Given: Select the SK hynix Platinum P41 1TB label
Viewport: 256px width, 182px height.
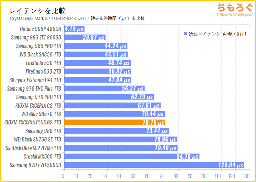Looking at the screenshot, I should [x=35, y=80].
